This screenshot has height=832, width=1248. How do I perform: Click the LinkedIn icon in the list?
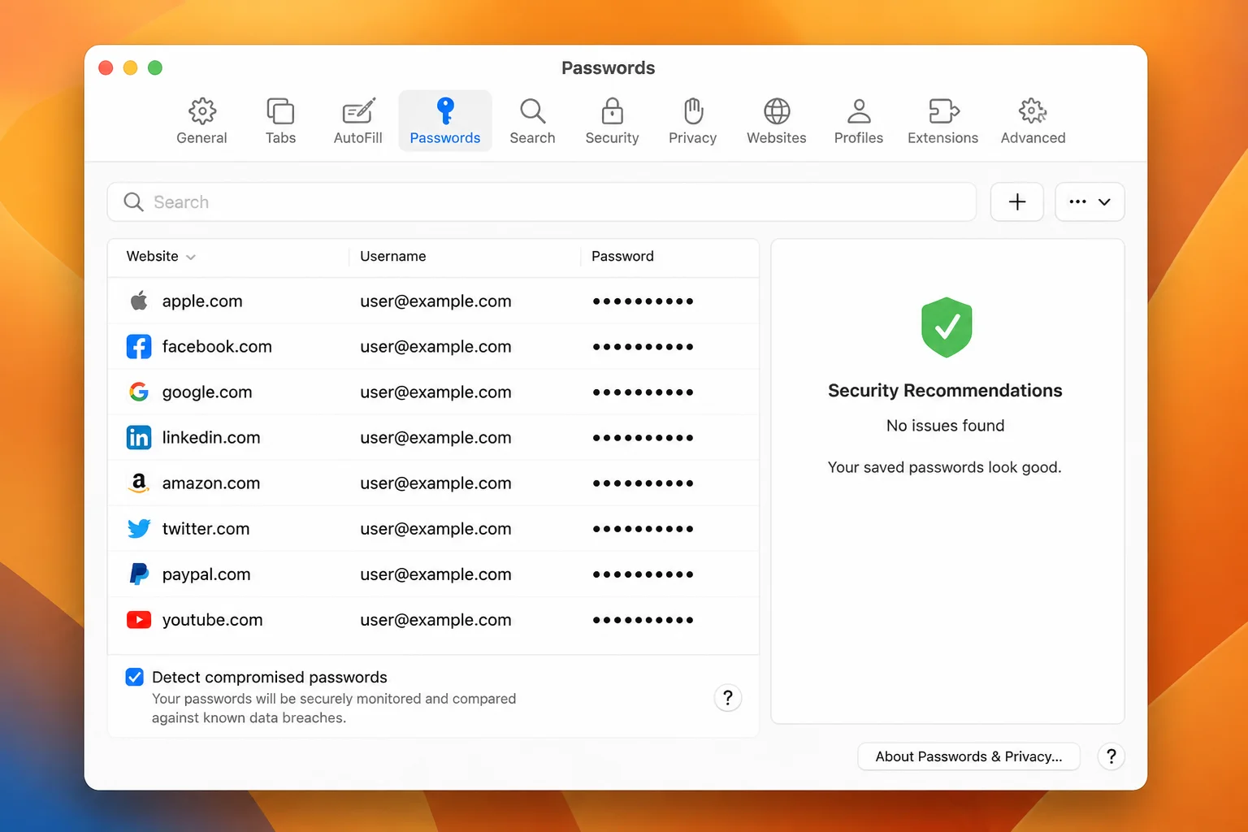pyautogui.click(x=139, y=438)
